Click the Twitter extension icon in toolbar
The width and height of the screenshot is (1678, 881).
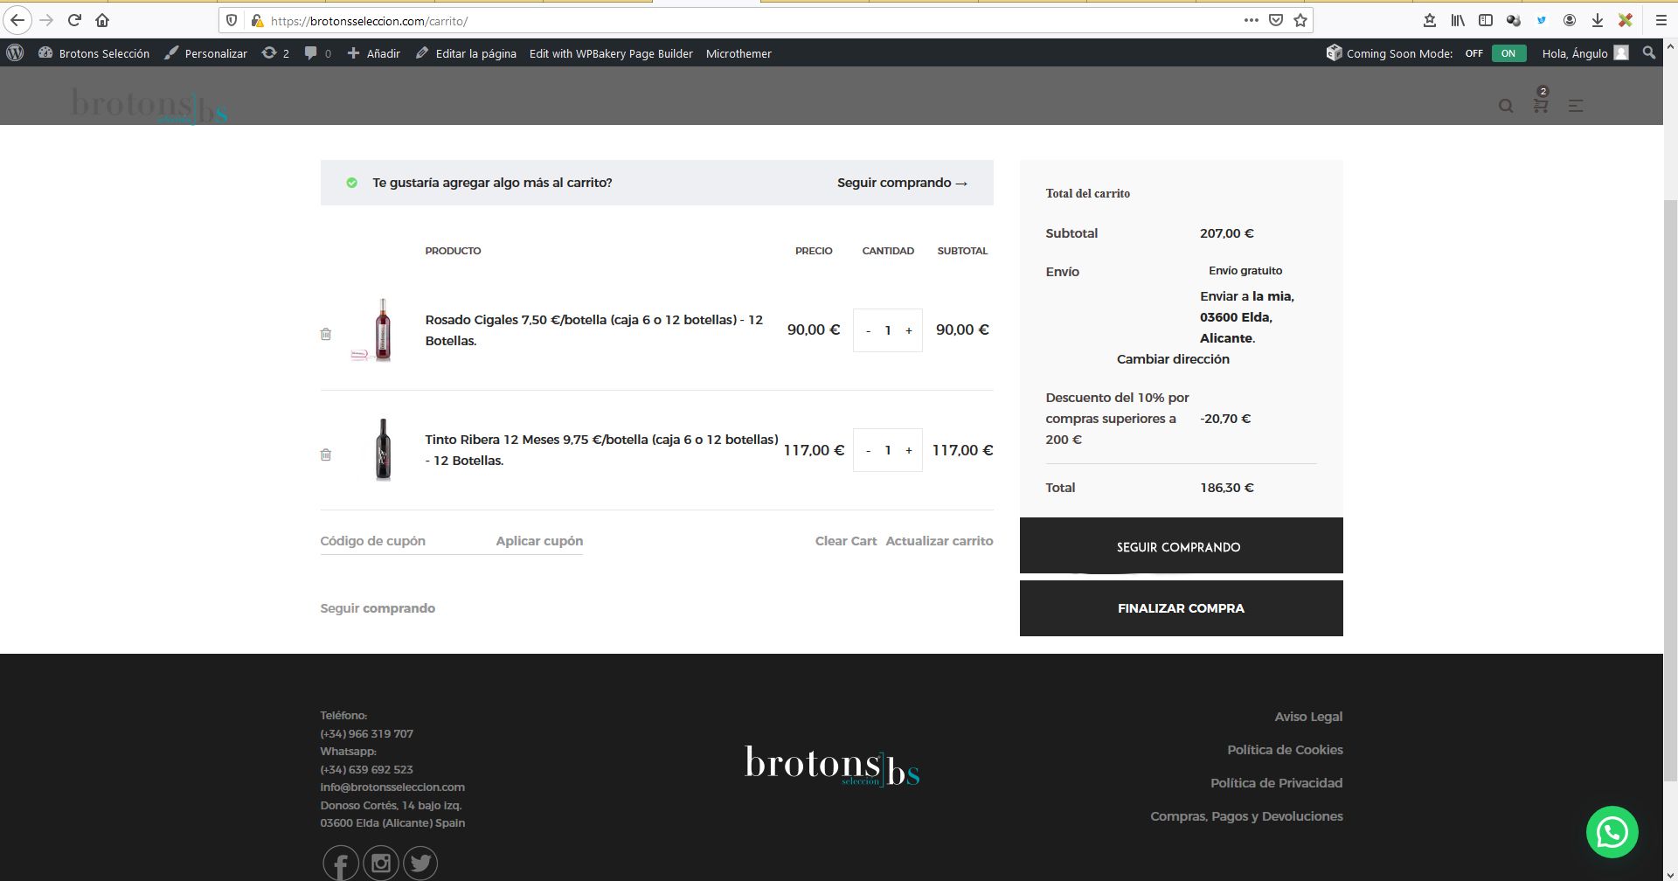point(1542,20)
